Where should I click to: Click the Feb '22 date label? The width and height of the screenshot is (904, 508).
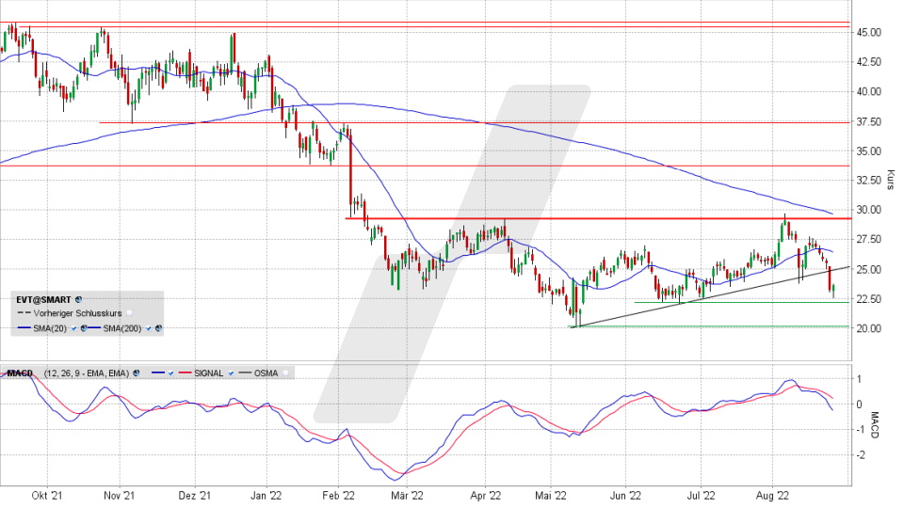pyautogui.click(x=338, y=496)
